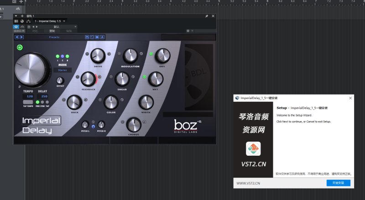Viewport: 365px width, 200px height.
Task: Open plugin settings gear icon
Action: pyautogui.click(x=188, y=31)
